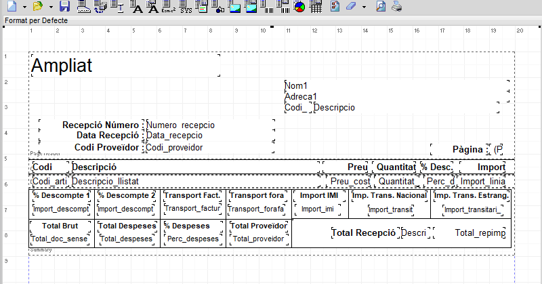Select the 'Ampliat' title label
Screen dimensions: 542x284
(125, 65)
